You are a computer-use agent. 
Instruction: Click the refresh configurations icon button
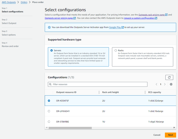[169, 77]
